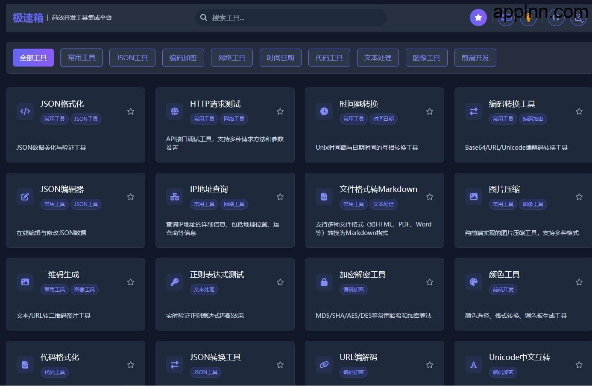This screenshot has width=592, height=386.
Task: Open the 时间戳转换 card title
Action: [359, 104]
